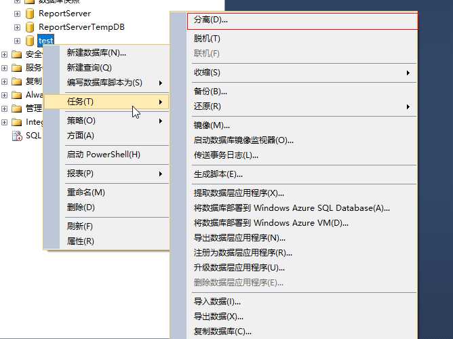Expand the Alwa… folder node

click(4, 95)
